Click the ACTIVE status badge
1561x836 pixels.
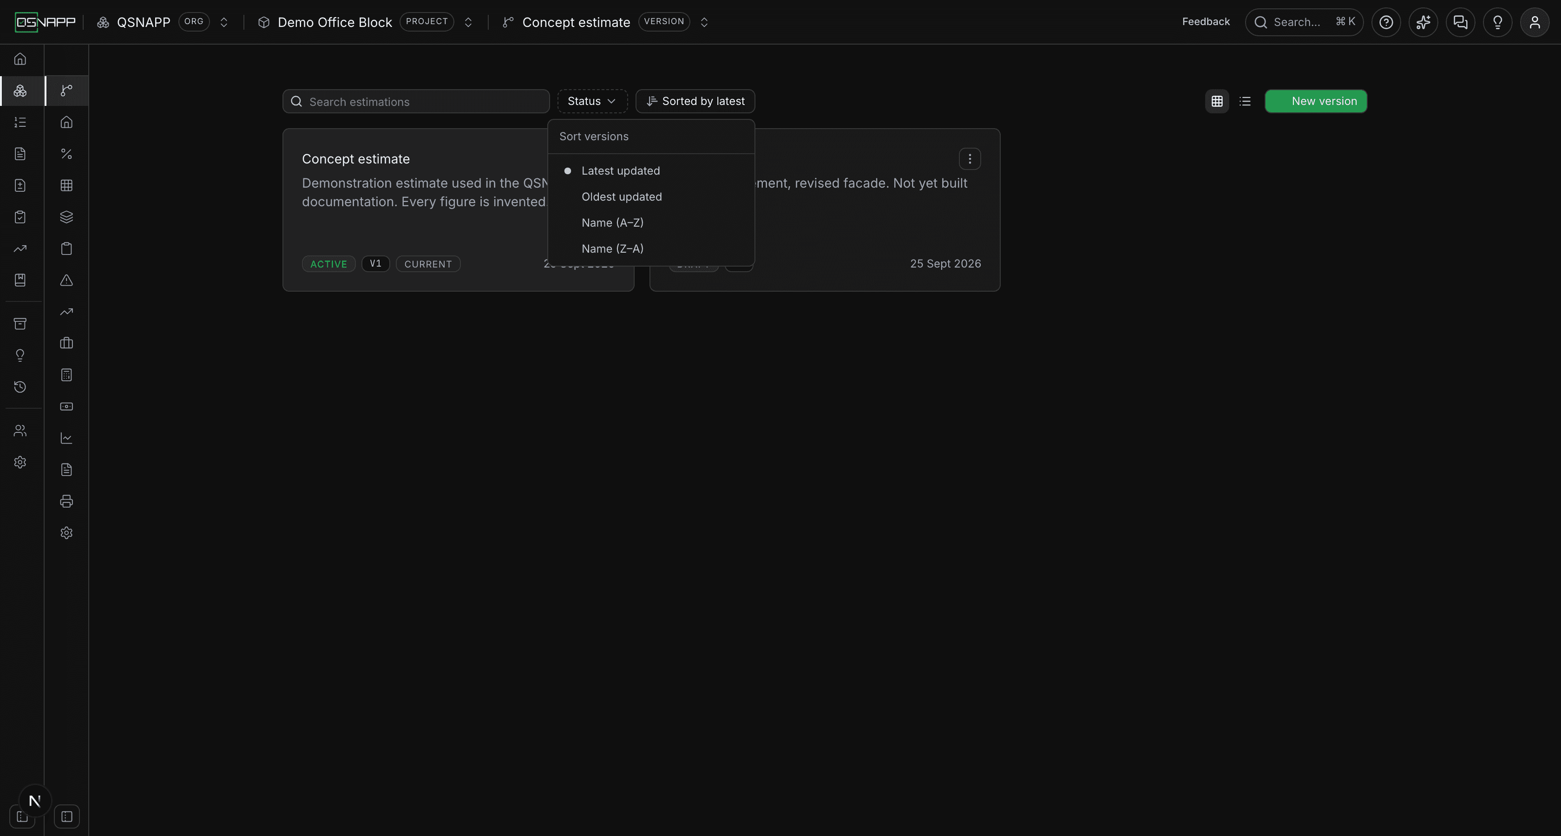(328, 264)
